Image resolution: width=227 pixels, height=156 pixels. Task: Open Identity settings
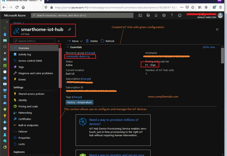click(x=23, y=100)
